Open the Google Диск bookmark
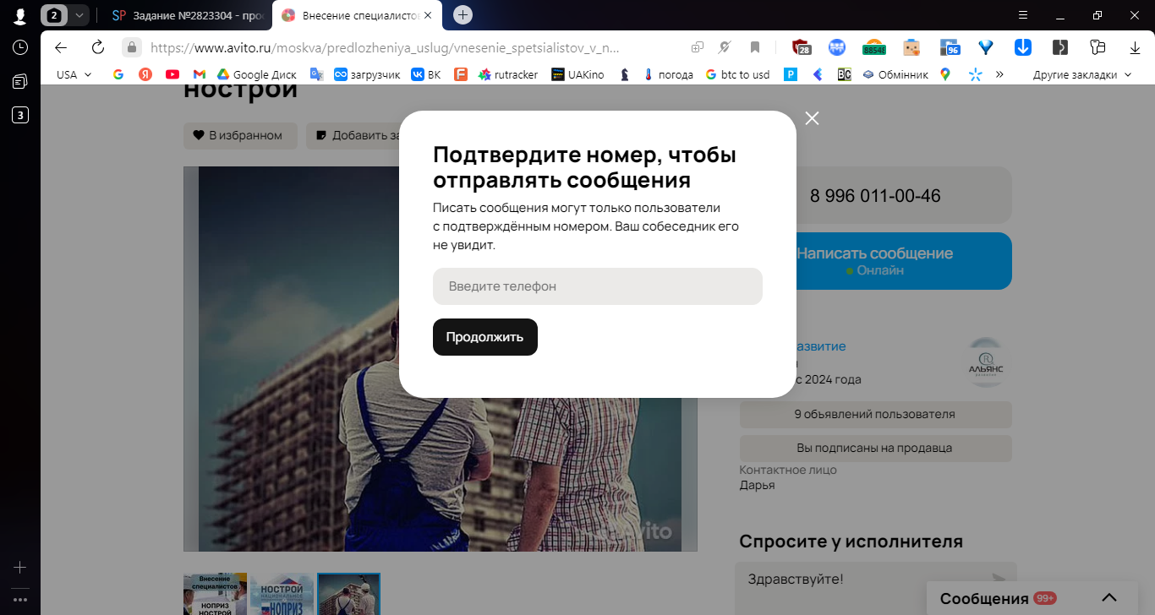Image resolution: width=1155 pixels, height=615 pixels. point(256,74)
